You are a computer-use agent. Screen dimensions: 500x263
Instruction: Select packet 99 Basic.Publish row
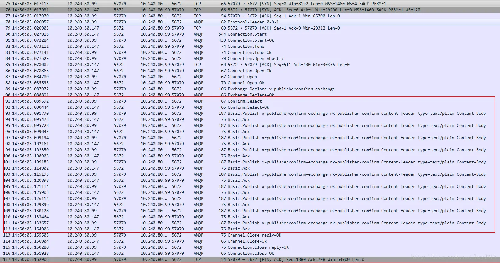coord(250,150)
